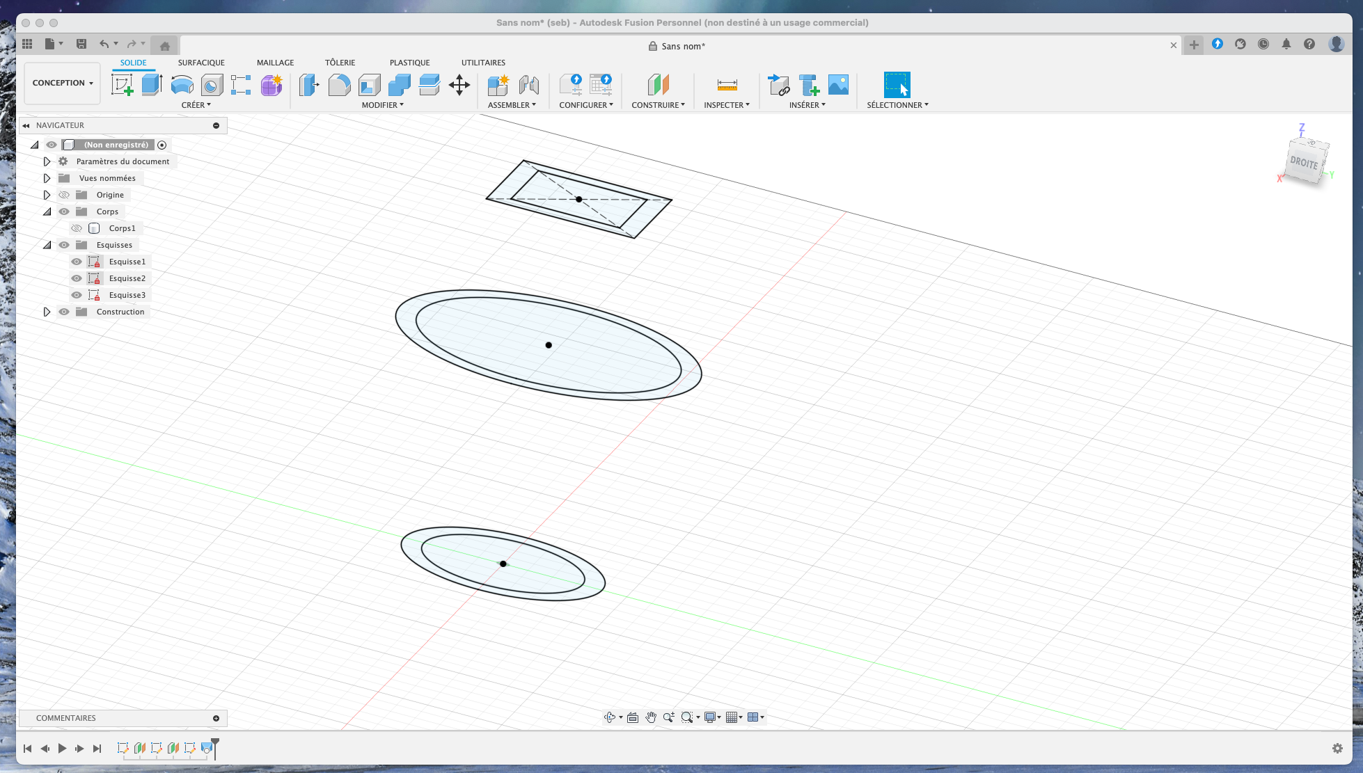Click the Insert Derive icon
1363x773 pixels.
[x=778, y=85]
